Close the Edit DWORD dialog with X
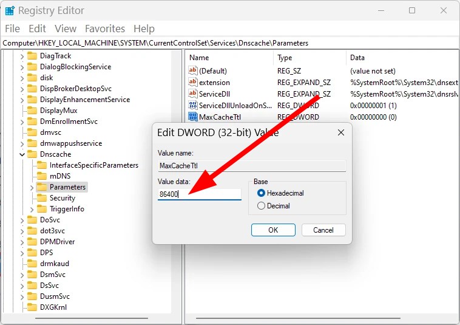This screenshot has height=325, width=460. (341, 132)
